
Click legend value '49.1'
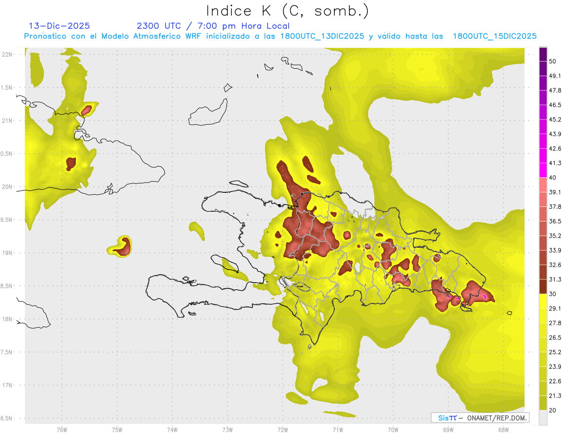(x=555, y=76)
